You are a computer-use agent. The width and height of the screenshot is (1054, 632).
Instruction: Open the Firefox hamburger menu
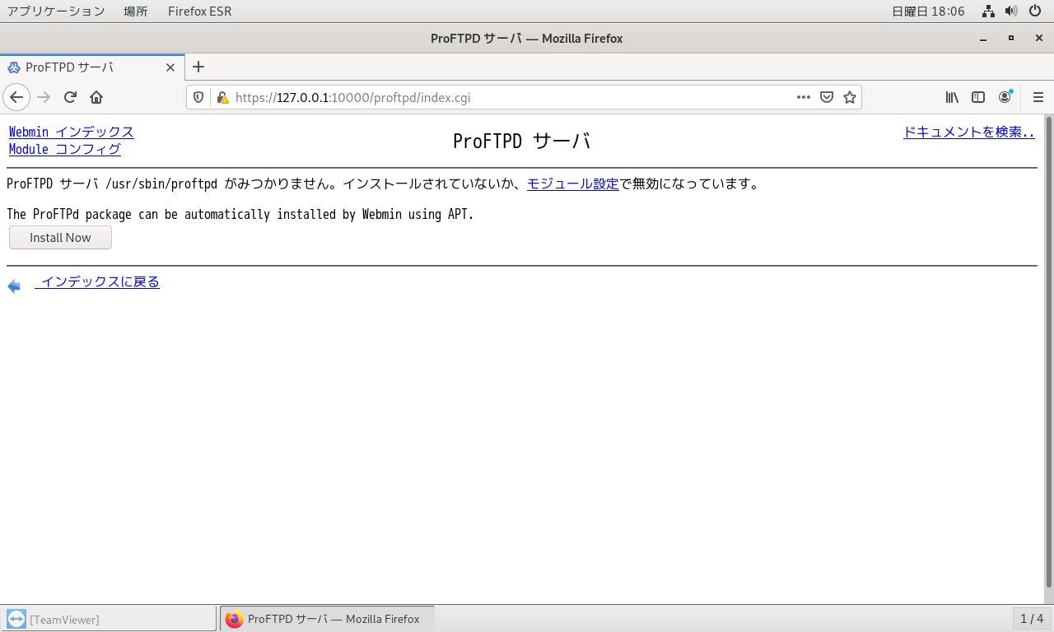click(1038, 97)
